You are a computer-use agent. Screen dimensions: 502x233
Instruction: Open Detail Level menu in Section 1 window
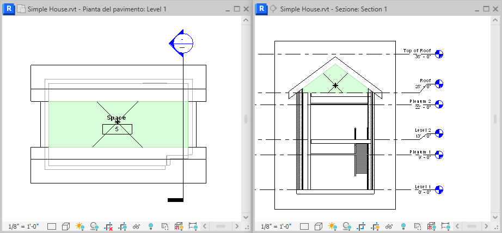tap(304, 226)
